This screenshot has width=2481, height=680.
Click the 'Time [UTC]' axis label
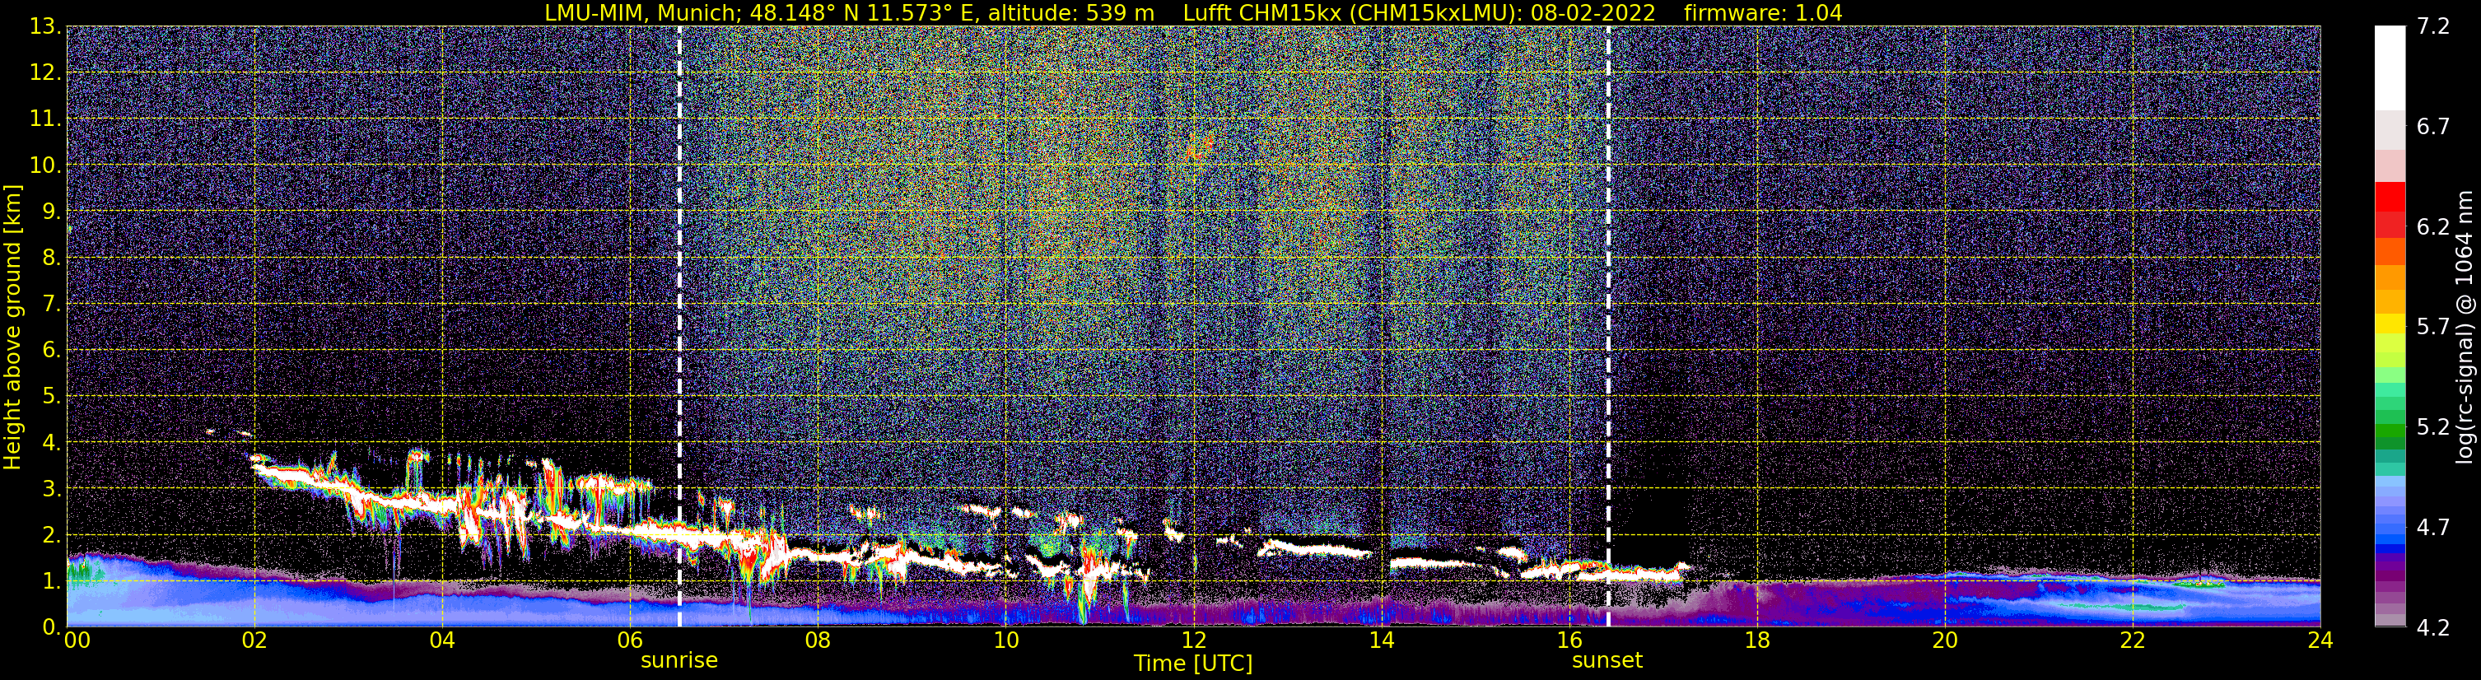tap(1193, 664)
